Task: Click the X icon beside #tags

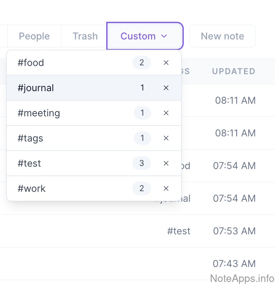Action: [x=166, y=138]
